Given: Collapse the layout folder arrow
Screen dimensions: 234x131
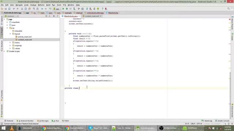Looking at the screenshot, I should pos(10,34).
